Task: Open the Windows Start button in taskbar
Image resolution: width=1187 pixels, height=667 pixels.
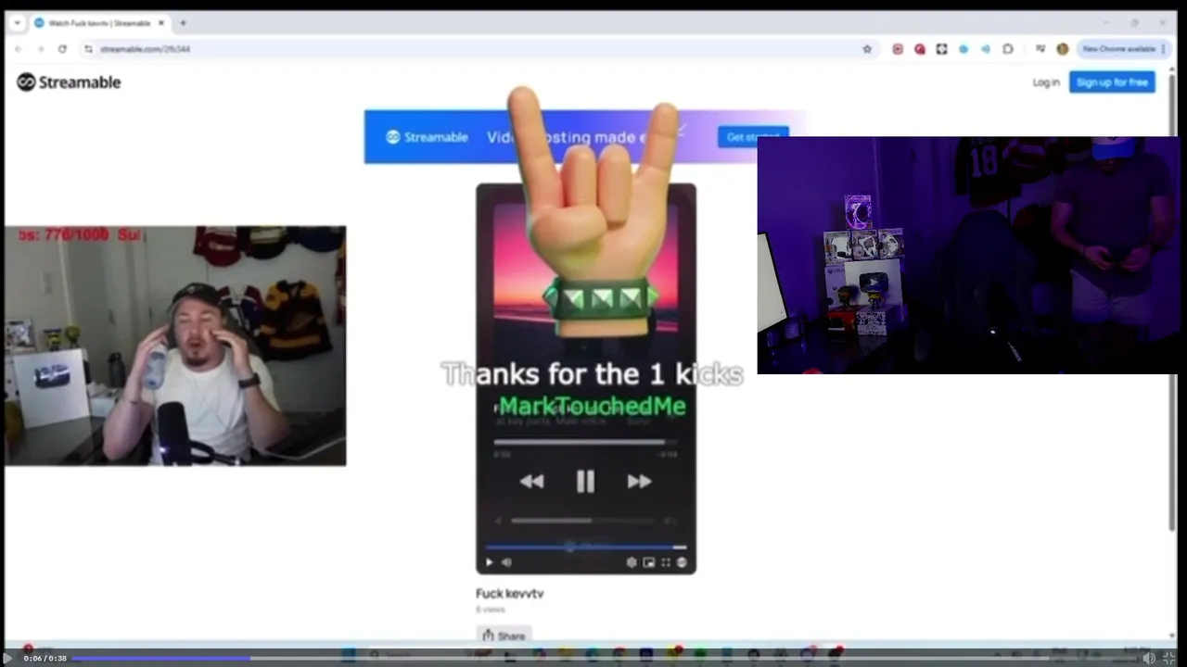Action: coord(349,654)
